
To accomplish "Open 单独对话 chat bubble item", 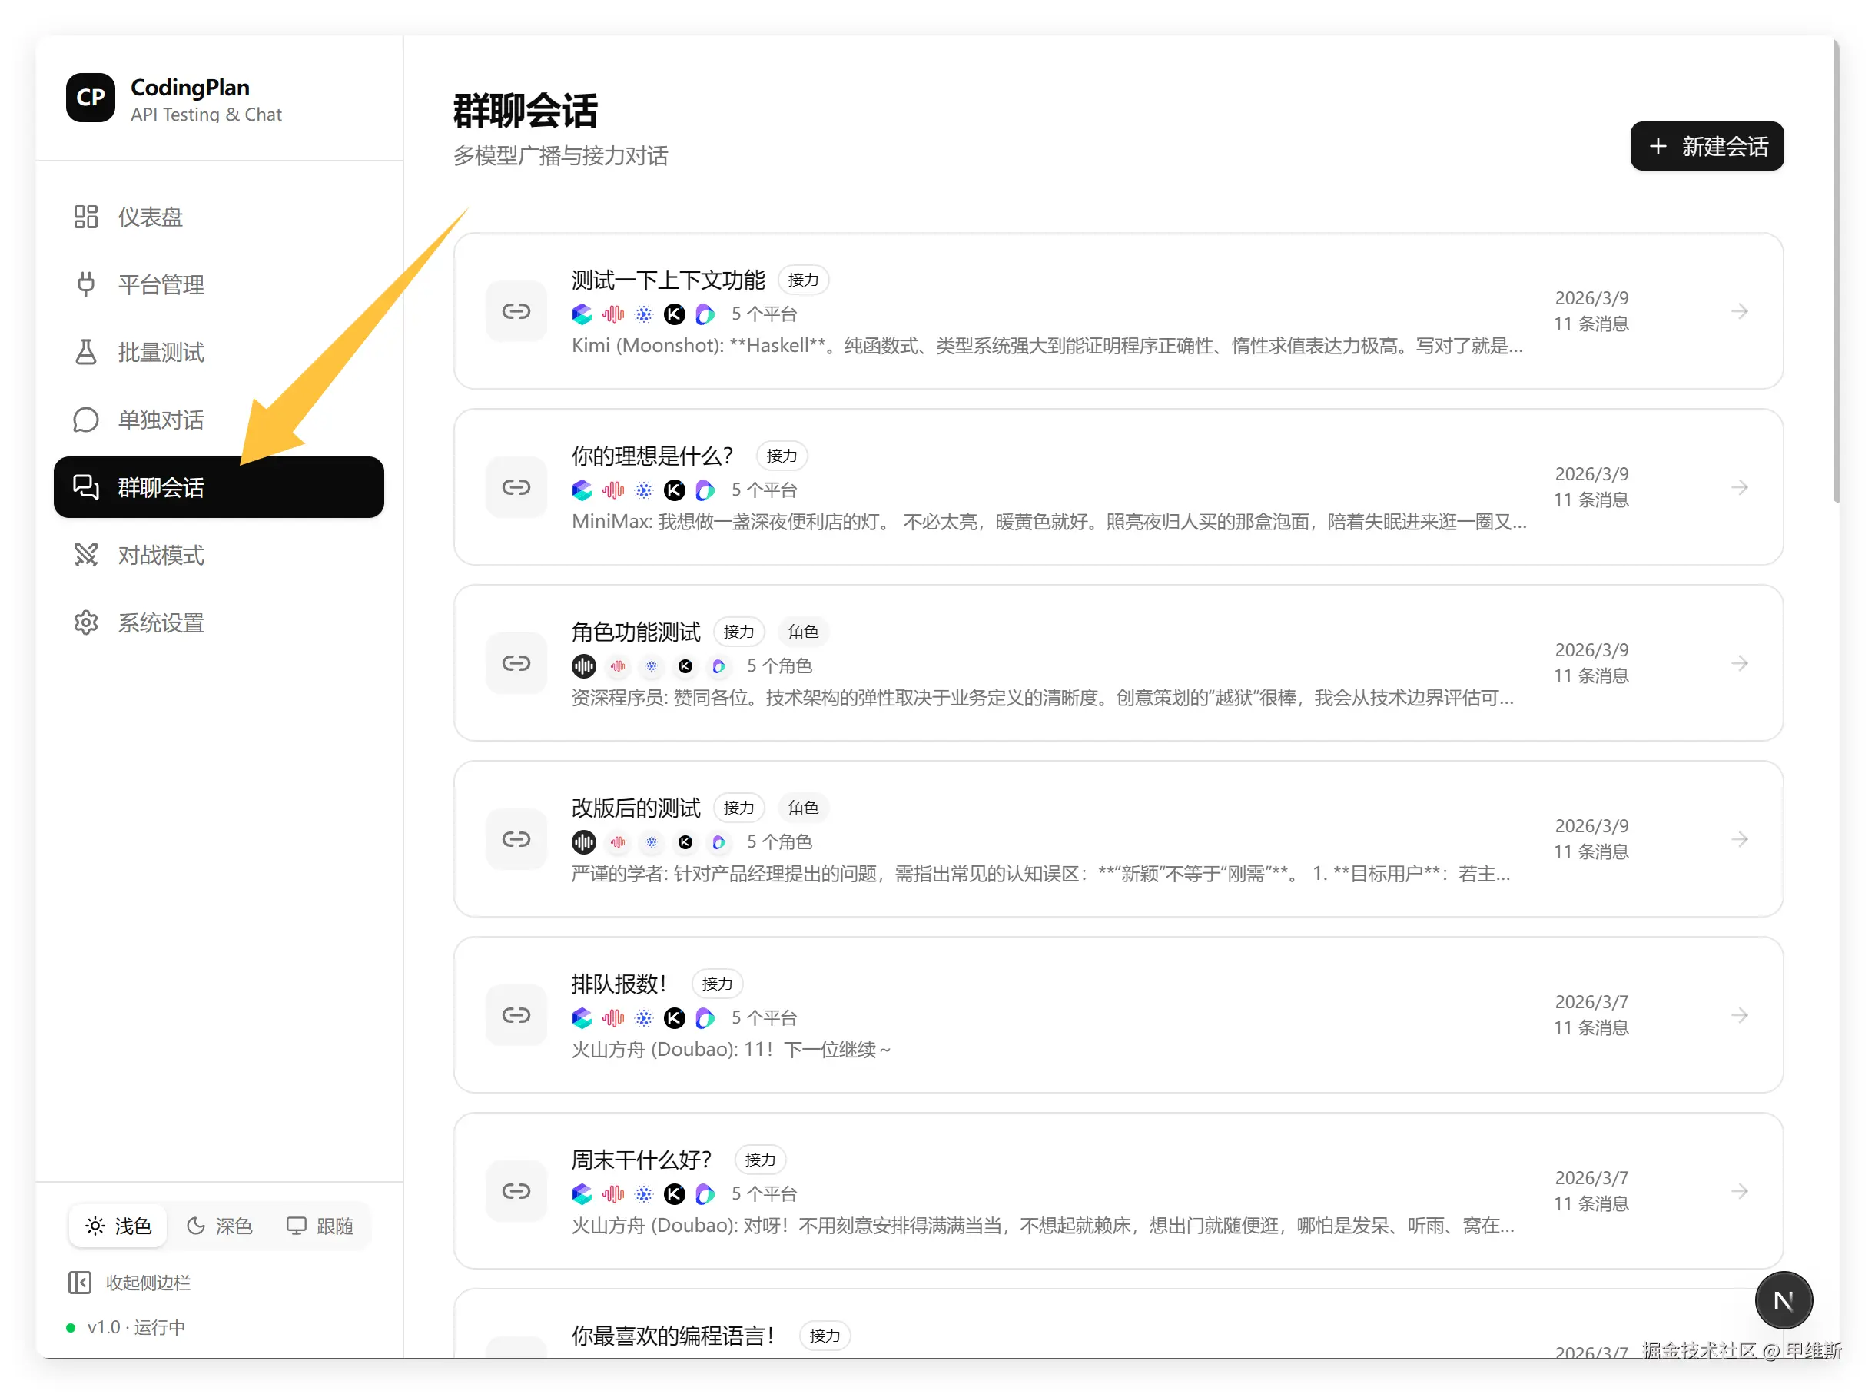I will point(160,420).
